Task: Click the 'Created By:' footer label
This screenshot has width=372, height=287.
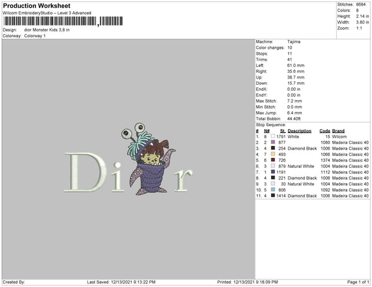Action: pyautogui.click(x=14, y=282)
